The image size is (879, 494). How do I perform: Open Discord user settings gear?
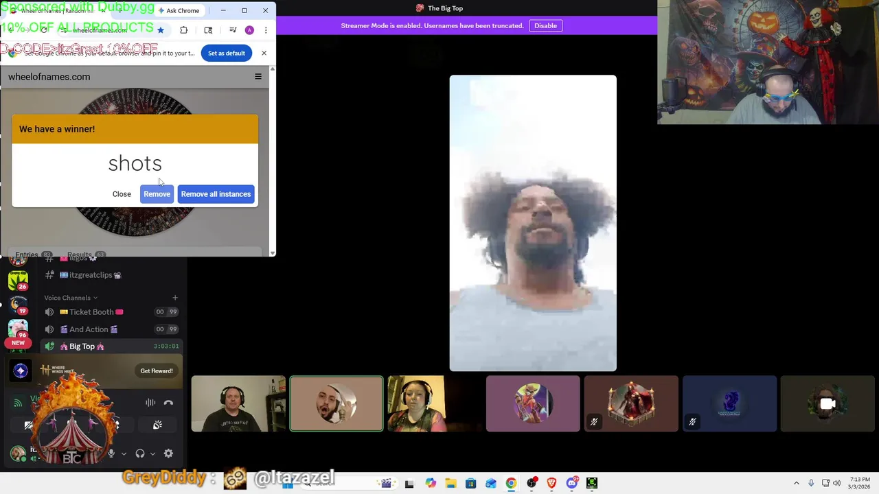coord(168,454)
